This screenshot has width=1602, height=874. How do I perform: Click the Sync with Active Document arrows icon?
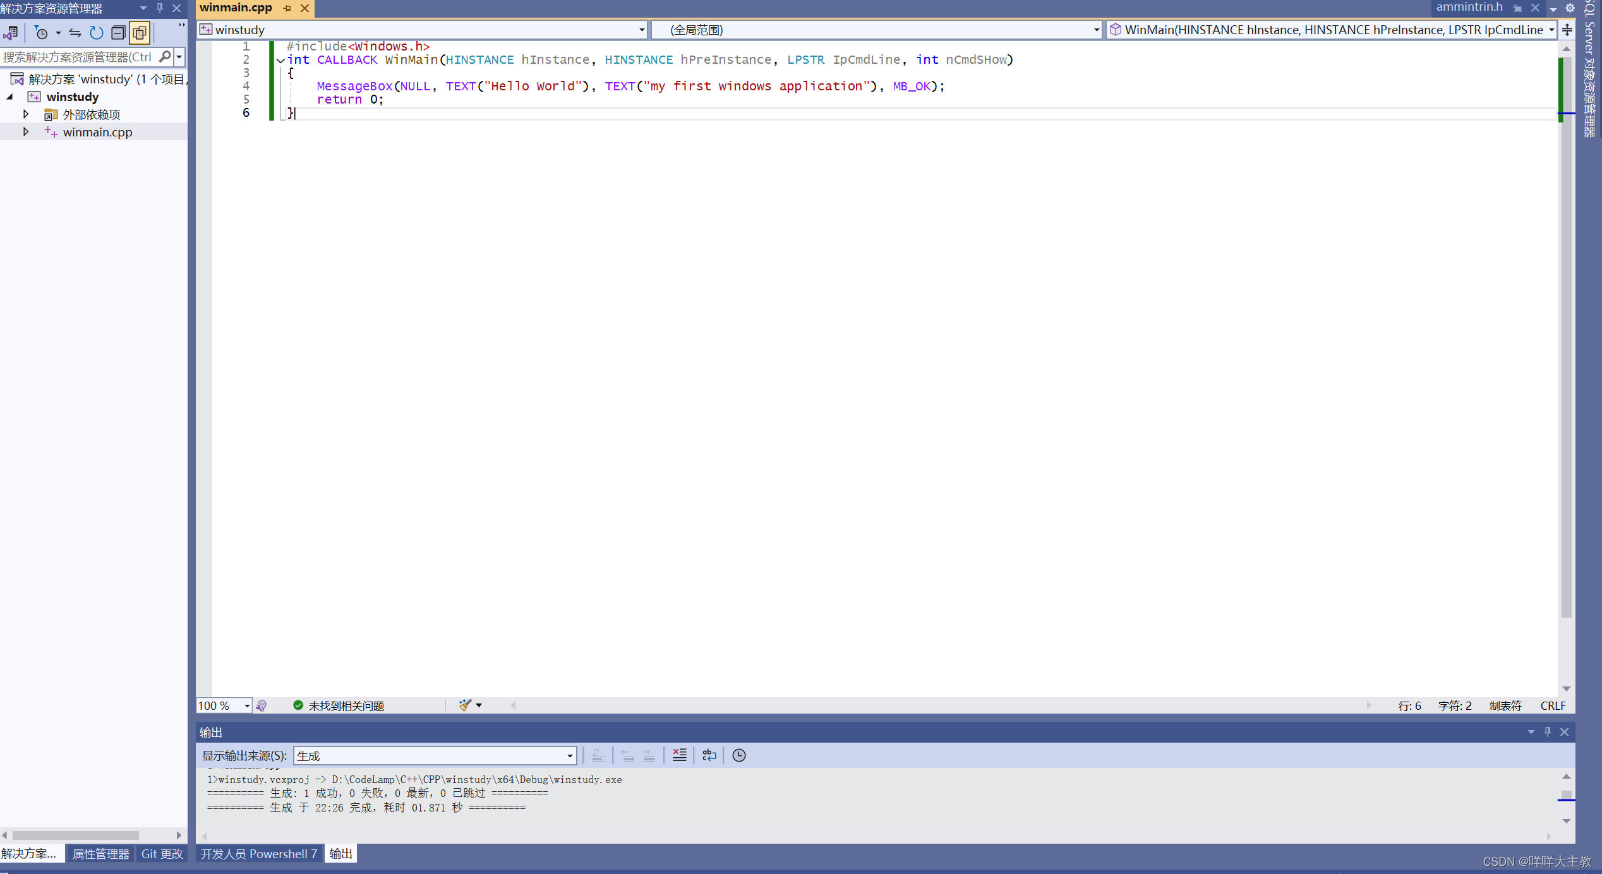coord(75,33)
